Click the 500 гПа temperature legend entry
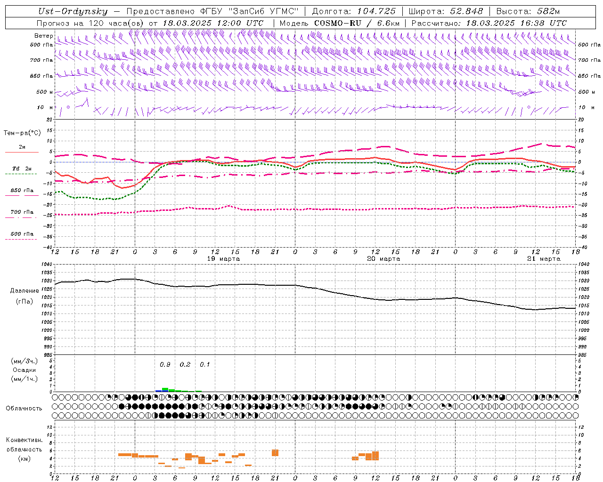Screen dimensions: 603x482 (x=22, y=234)
